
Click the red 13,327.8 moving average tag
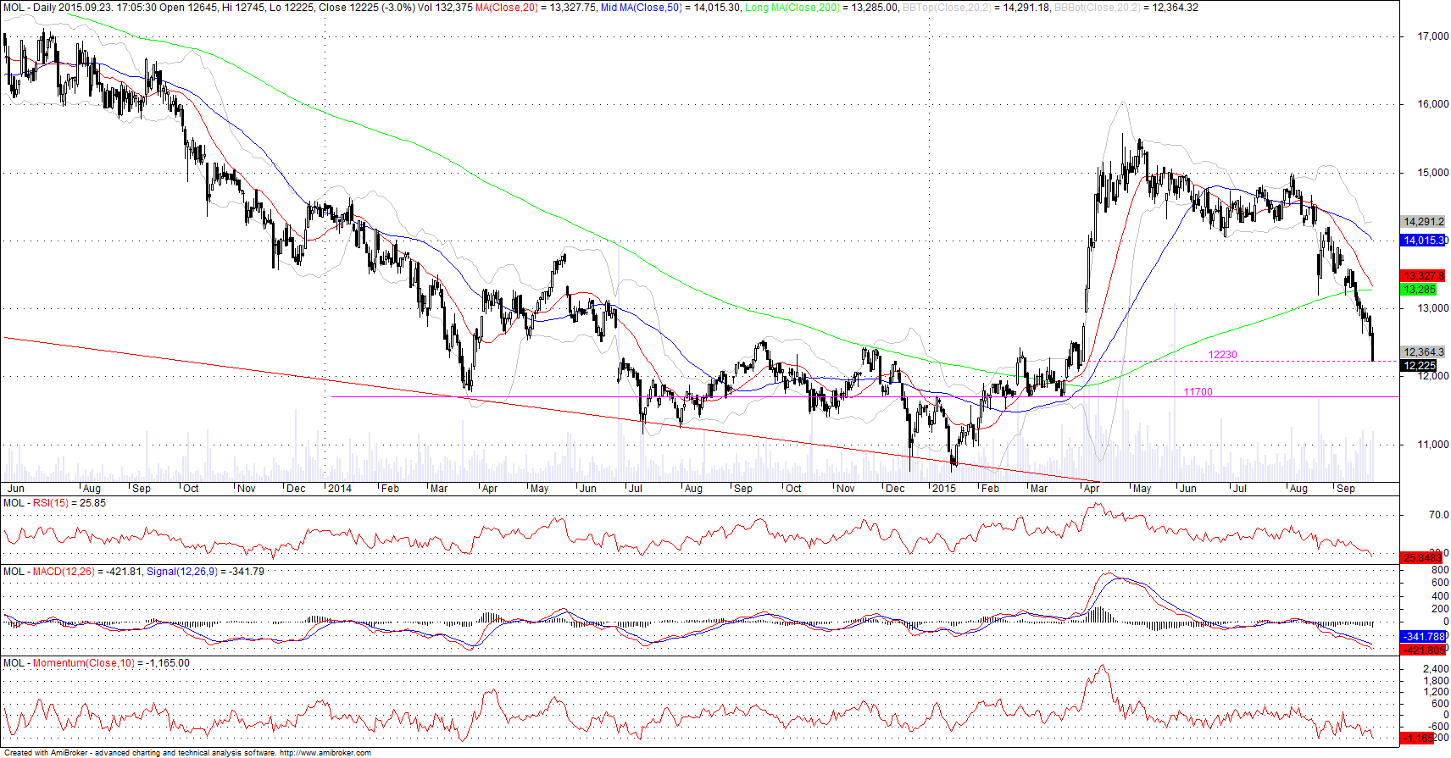click(x=1424, y=276)
